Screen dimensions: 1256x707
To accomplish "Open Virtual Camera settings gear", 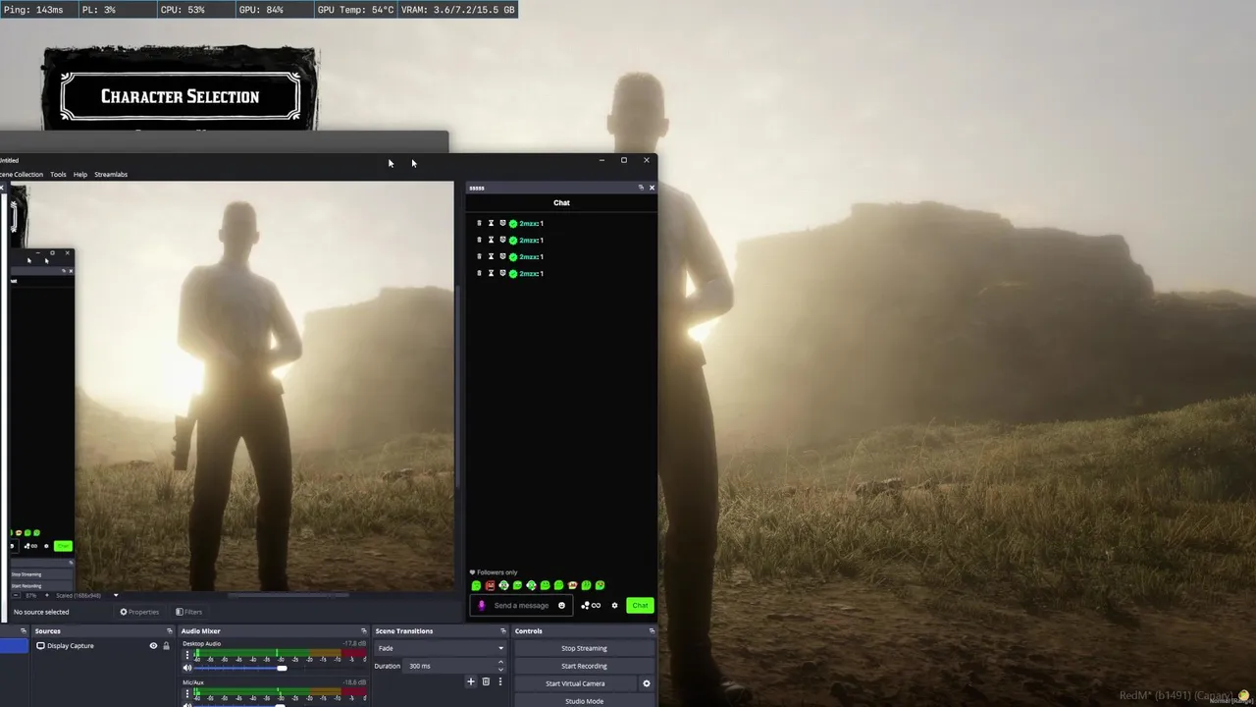I will coord(647,683).
